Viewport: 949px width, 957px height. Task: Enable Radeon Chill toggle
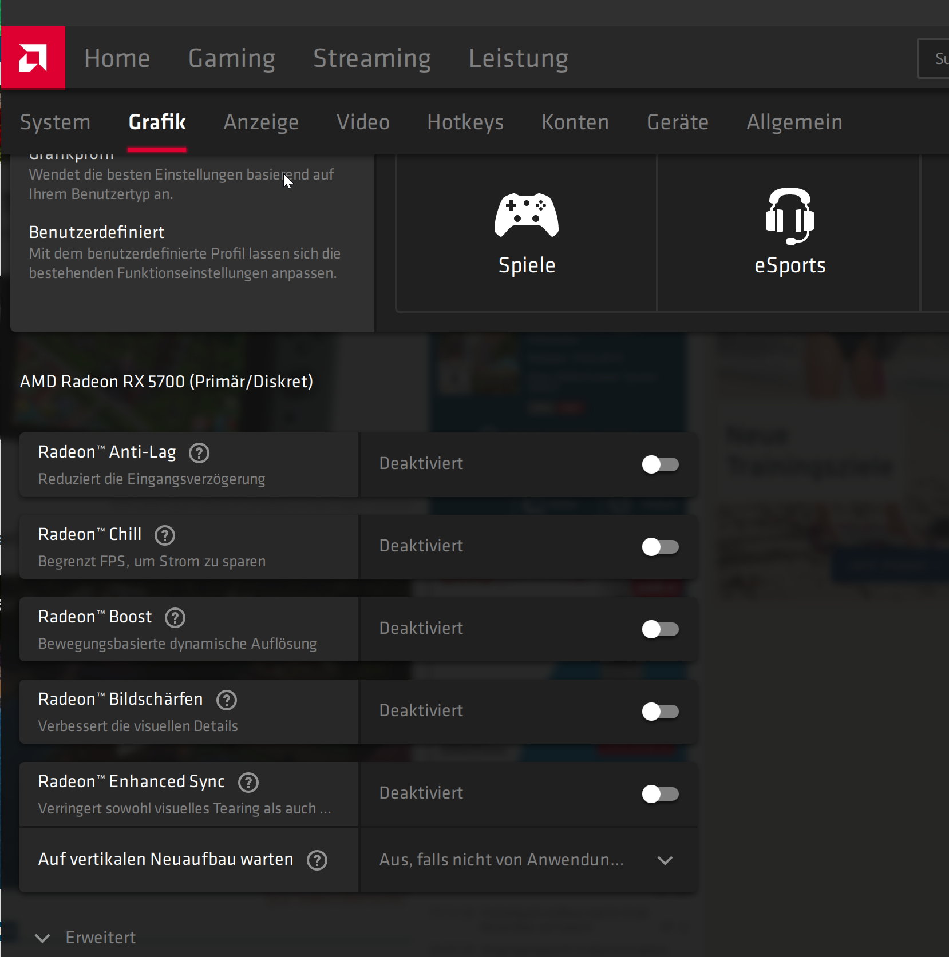pos(661,547)
